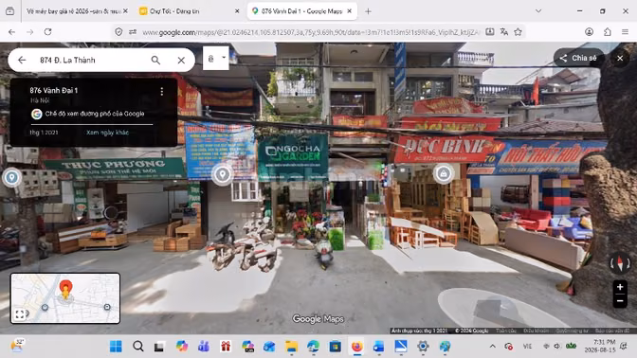
Task: Zoom out with the minus button
Action: click(x=620, y=301)
